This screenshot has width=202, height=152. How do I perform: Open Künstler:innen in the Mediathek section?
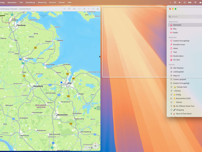[x=179, y=44]
